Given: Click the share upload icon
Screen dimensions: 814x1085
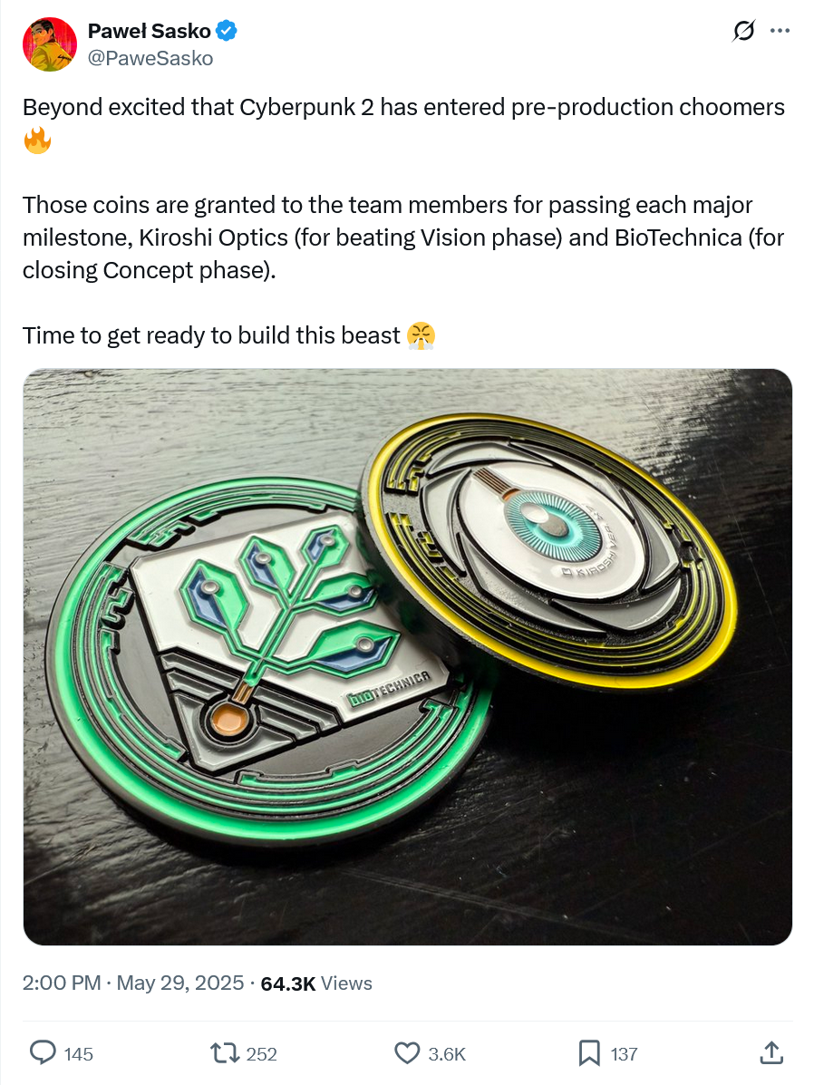Looking at the screenshot, I should click(x=771, y=1052).
